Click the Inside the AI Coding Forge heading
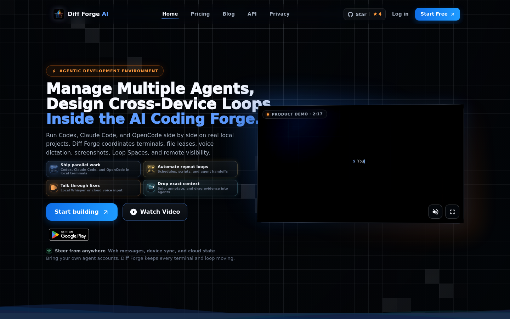Viewport: 510px width, 319px height. 153,119
